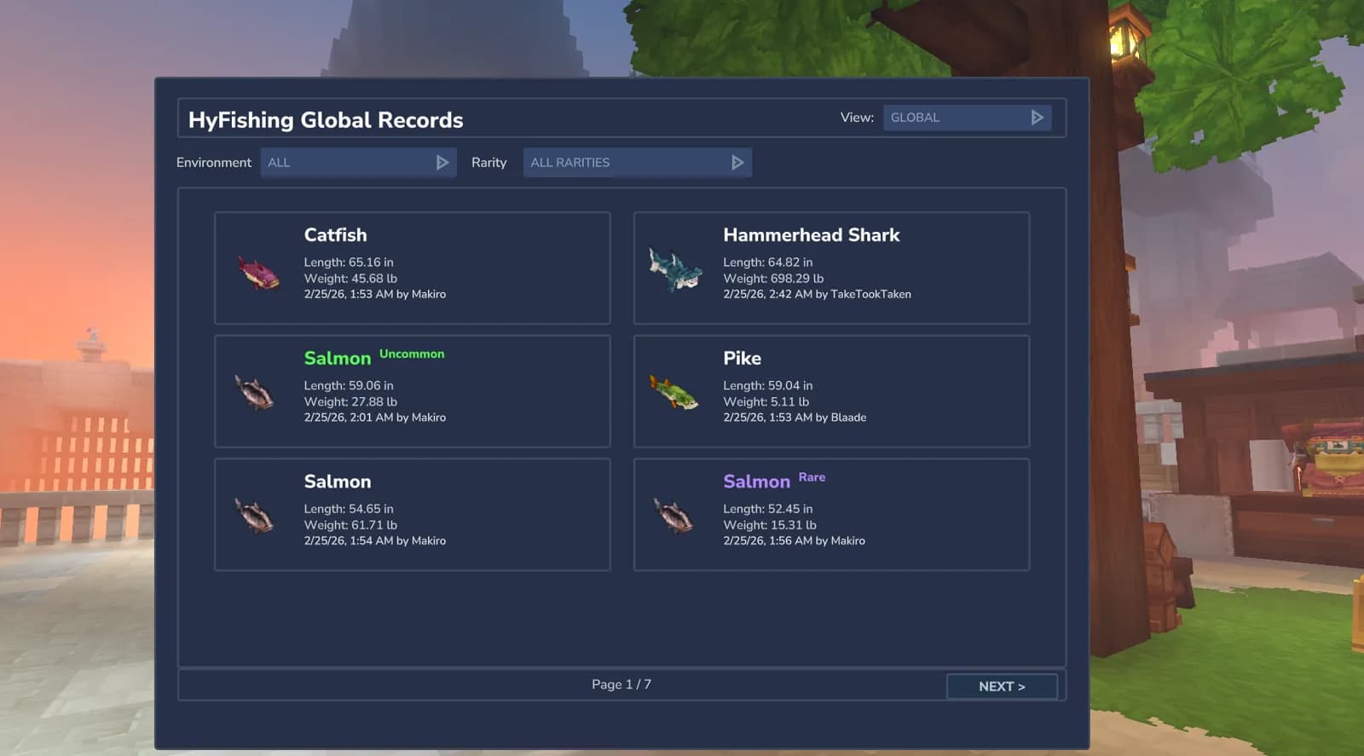Click the Rare Salmon fish icon
Image resolution: width=1364 pixels, height=756 pixels.
(x=673, y=516)
